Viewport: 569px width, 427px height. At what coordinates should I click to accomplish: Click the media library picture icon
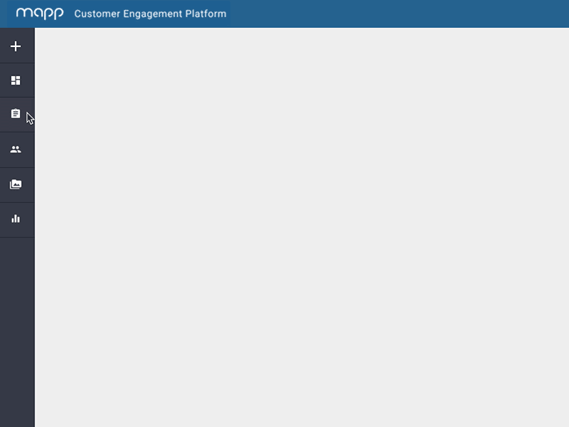coord(16,184)
